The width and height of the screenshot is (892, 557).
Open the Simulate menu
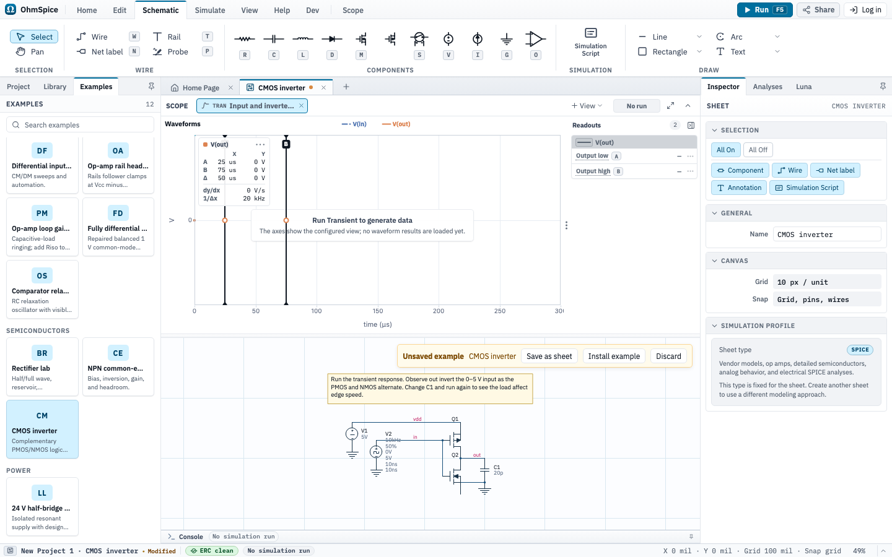click(x=210, y=11)
